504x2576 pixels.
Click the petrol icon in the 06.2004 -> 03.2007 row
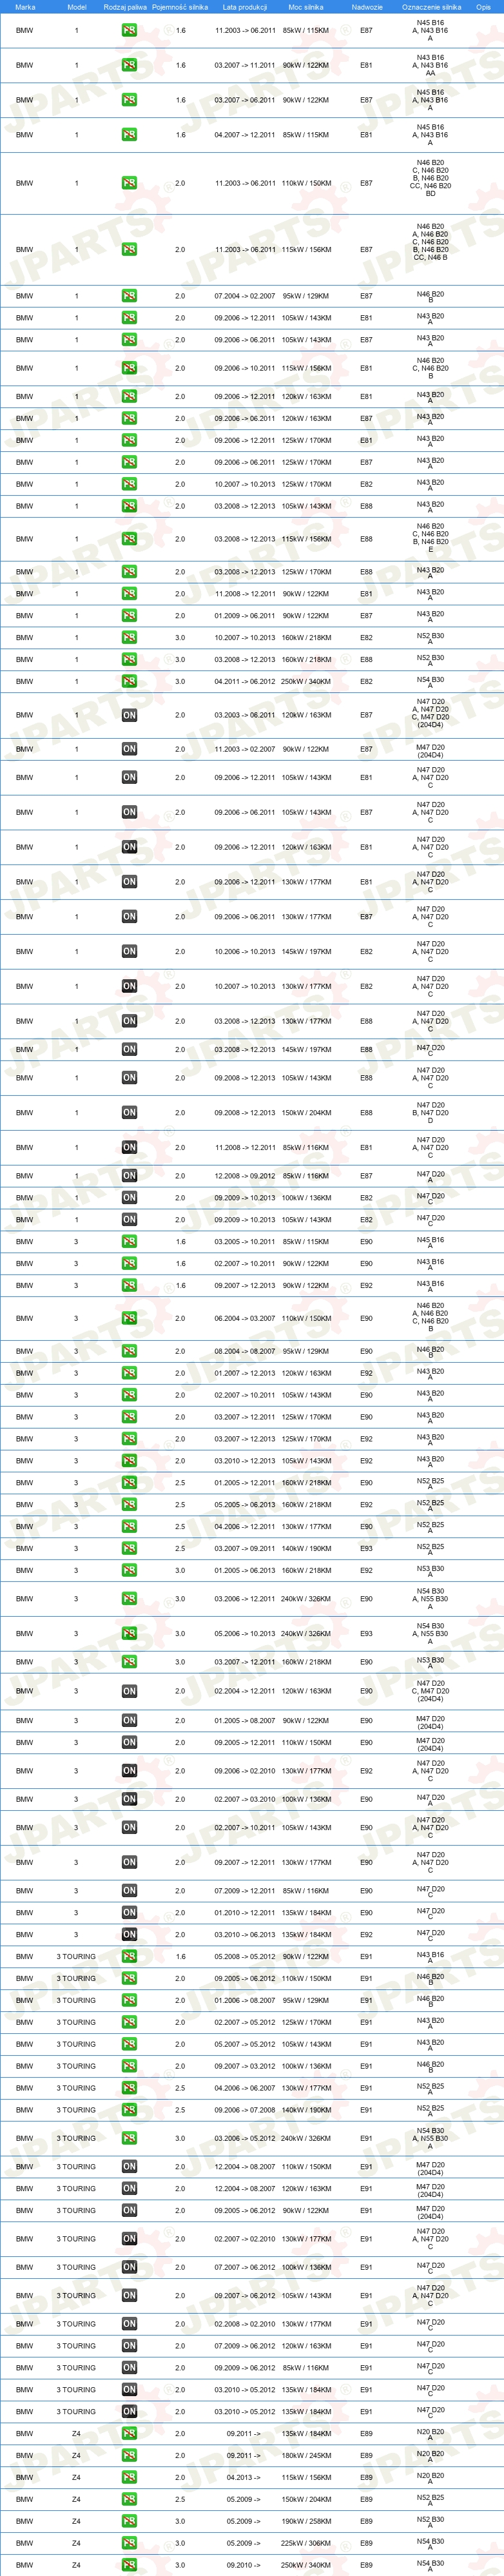point(129,1318)
